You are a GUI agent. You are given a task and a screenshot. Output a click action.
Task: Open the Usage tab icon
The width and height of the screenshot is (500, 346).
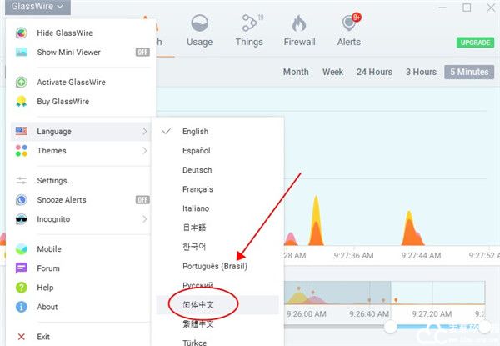(x=200, y=23)
